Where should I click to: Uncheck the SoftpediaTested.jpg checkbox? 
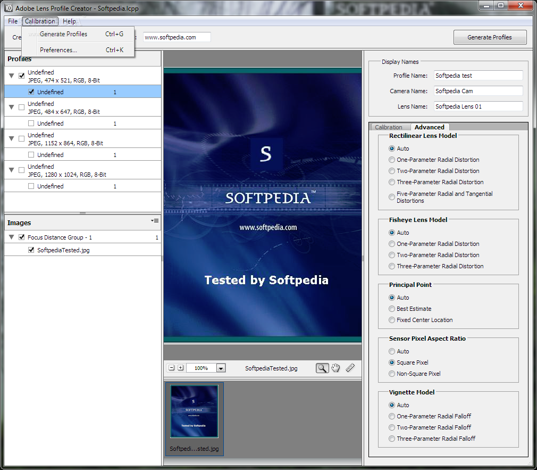[x=31, y=250]
